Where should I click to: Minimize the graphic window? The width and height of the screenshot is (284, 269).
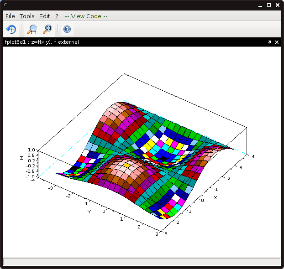261,5
